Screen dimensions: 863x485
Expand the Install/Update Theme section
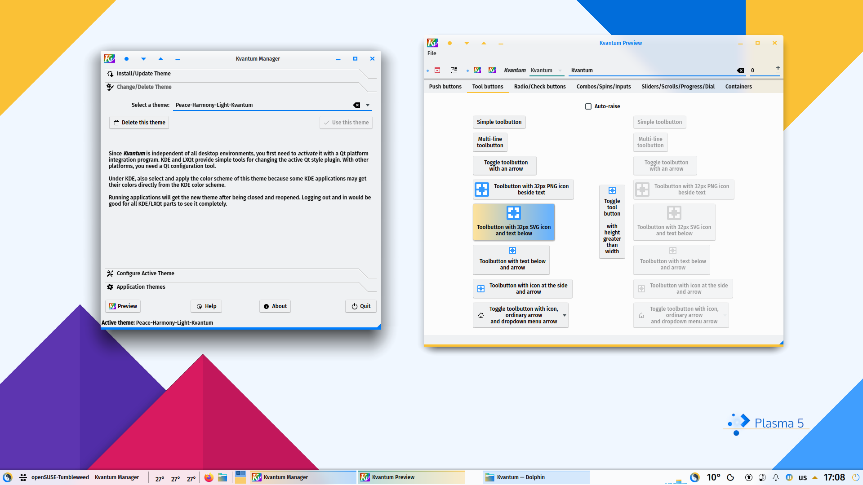pyautogui.click(x=240, y=74)
